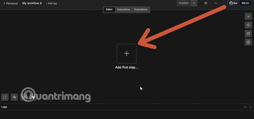Select the My workflow 8 title

tap(32, 3)
